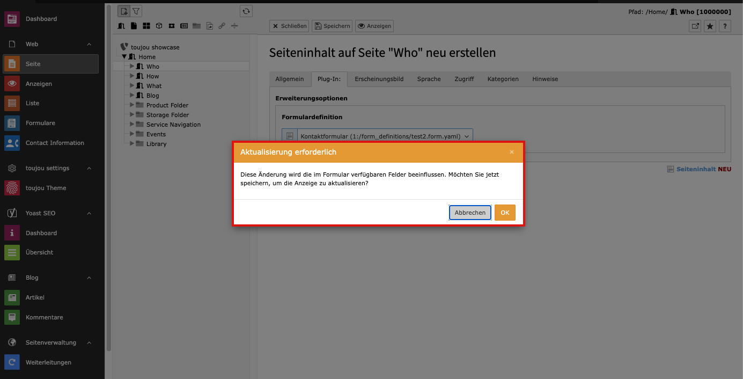
Task: Collapse the Home tree node
Action: point(124,57)
